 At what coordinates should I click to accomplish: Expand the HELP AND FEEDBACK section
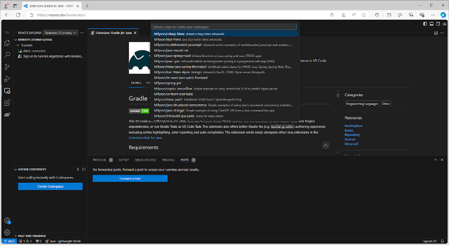coord(32,236)
